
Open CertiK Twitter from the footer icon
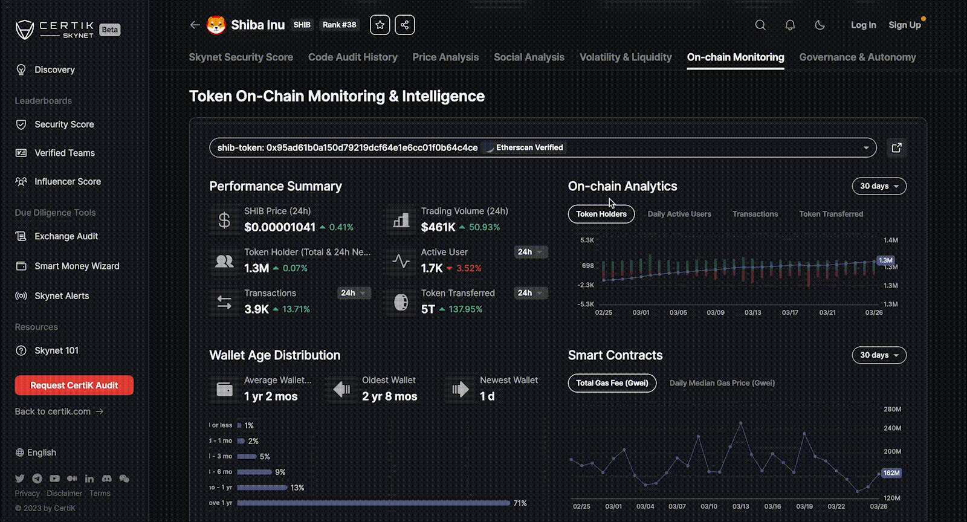coord(20,478)
